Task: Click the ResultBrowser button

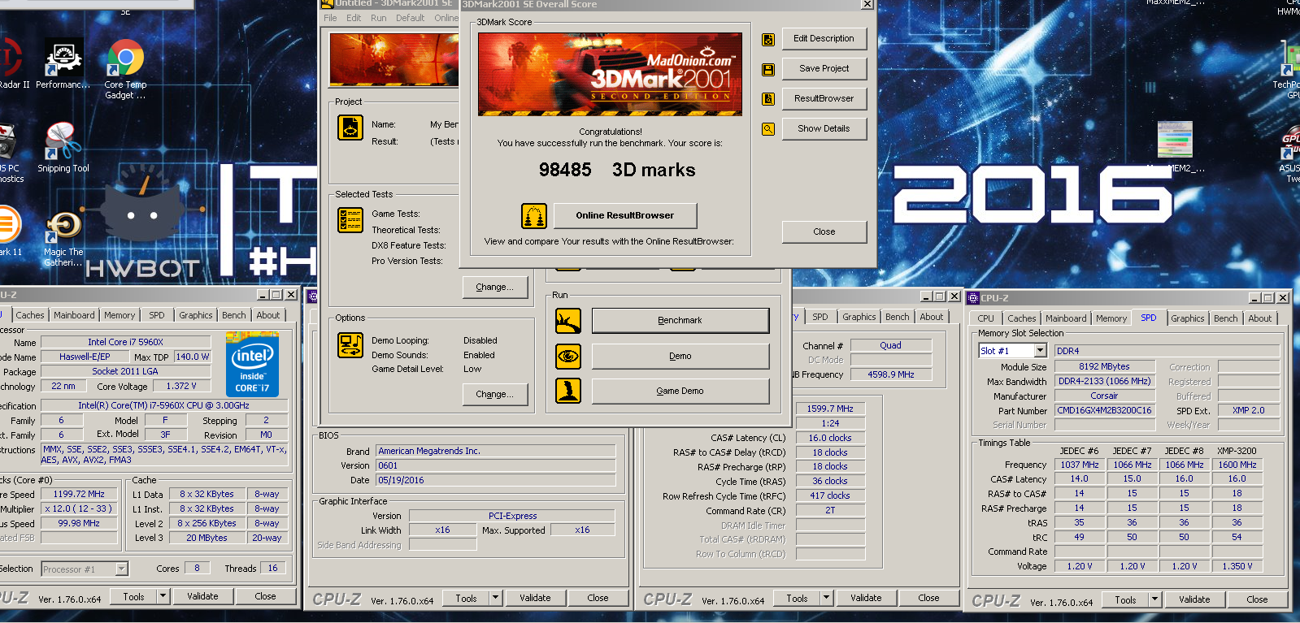Action: coord(824,98)
